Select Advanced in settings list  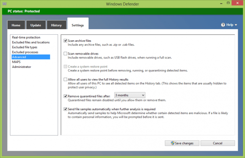point(31,57)
